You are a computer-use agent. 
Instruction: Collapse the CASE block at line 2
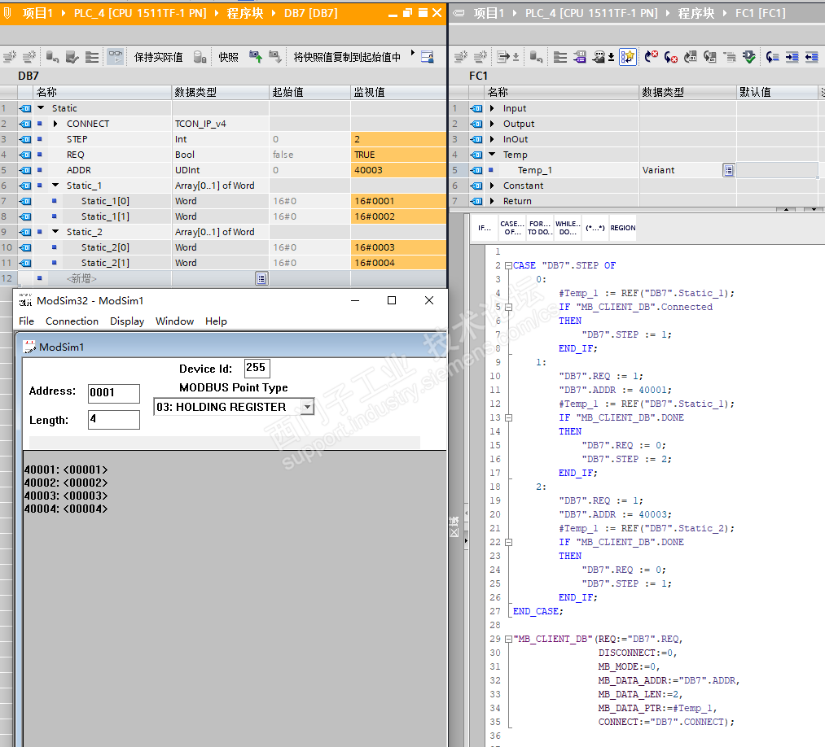pos(507,265)
